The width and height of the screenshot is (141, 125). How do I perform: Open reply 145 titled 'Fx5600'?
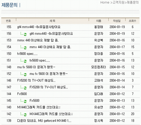[35, 100]
